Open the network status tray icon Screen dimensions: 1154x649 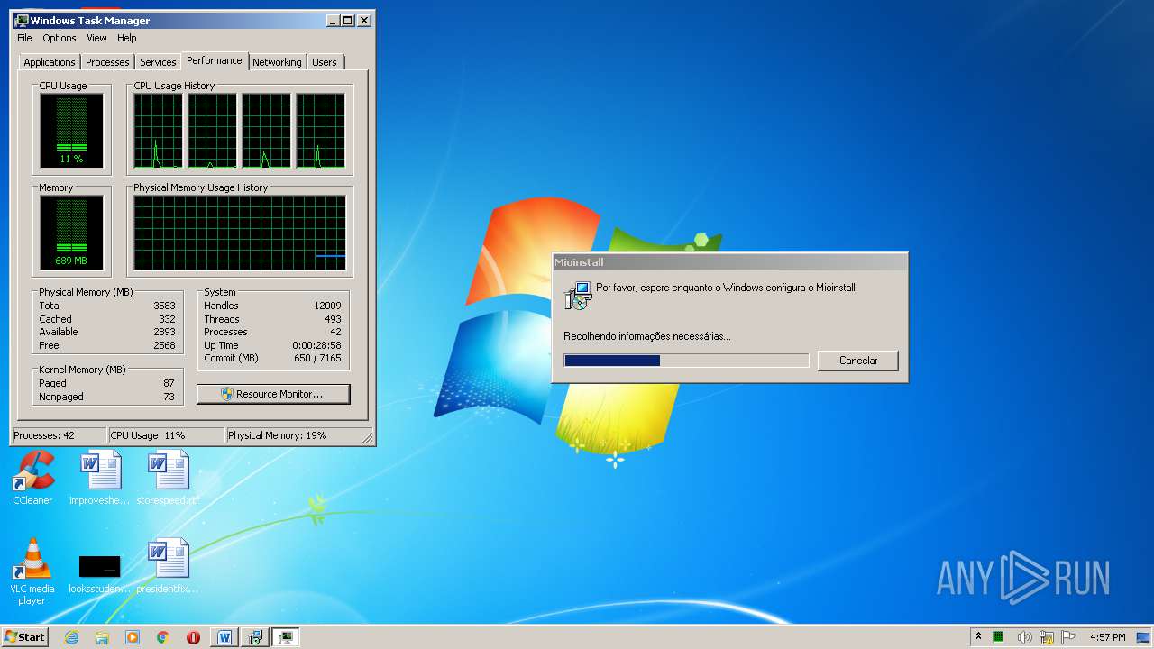coord(1047,637)
